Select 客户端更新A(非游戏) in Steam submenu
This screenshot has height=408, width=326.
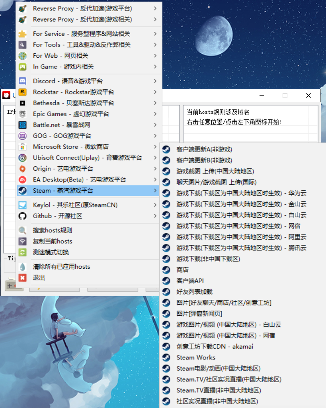[242, 149]
